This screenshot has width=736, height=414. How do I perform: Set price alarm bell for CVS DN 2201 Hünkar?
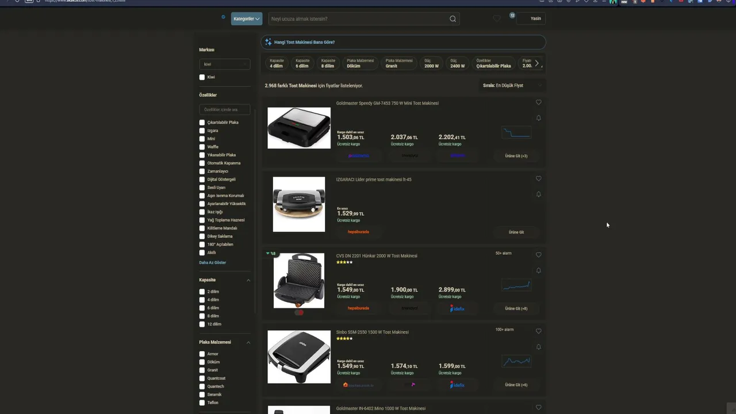click(539, 270)
